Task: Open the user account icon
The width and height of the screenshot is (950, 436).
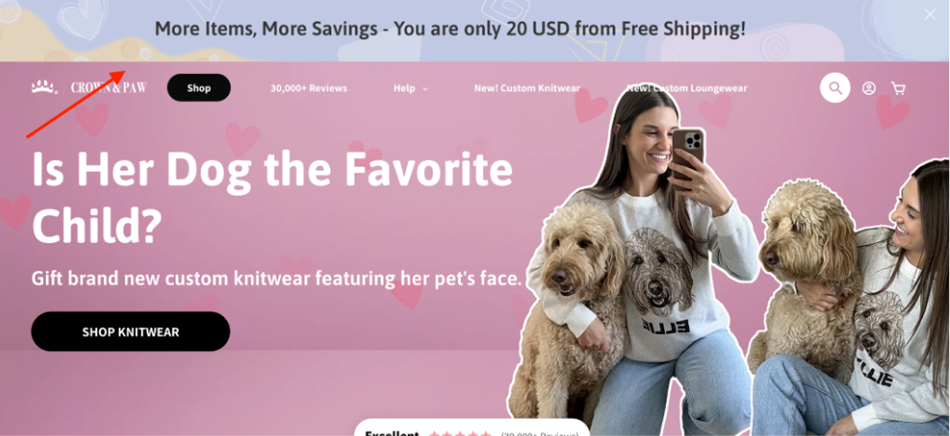Action: point(869,88)
